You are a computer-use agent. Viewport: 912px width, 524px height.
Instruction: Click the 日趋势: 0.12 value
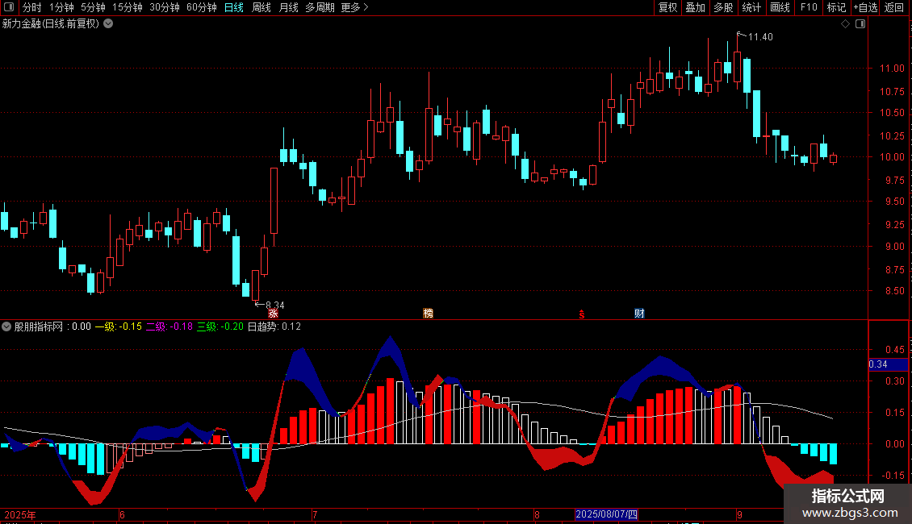[274, 326]
